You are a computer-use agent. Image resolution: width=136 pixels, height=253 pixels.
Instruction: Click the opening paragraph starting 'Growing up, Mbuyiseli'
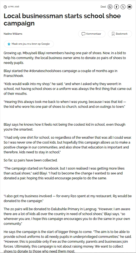tap(65, 58)
